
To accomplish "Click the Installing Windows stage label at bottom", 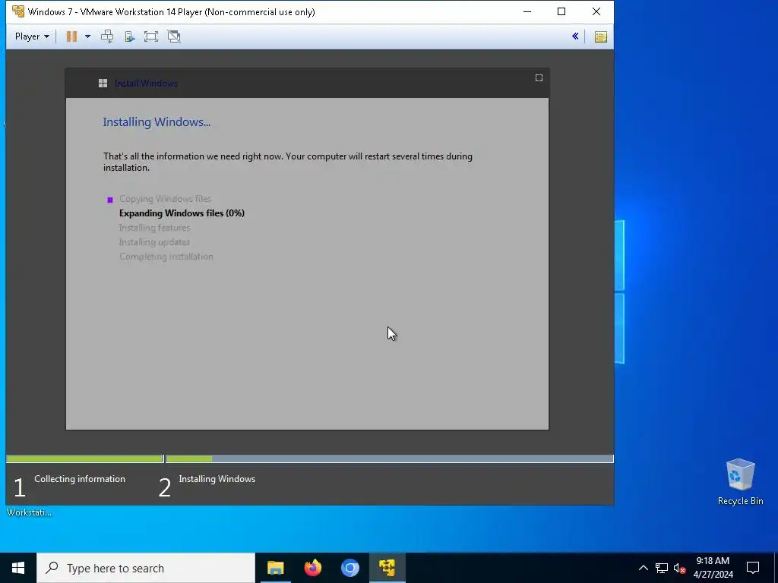I will [217, 479].
